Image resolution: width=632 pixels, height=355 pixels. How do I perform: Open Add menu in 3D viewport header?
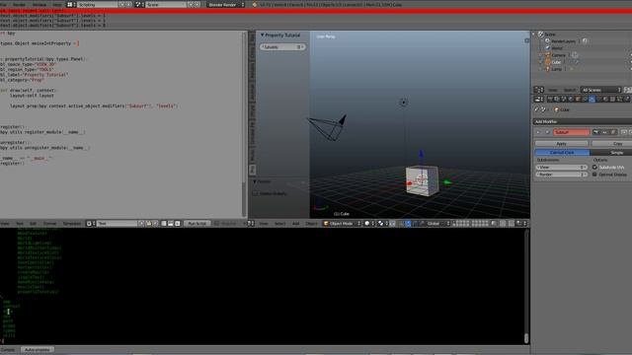295,224
